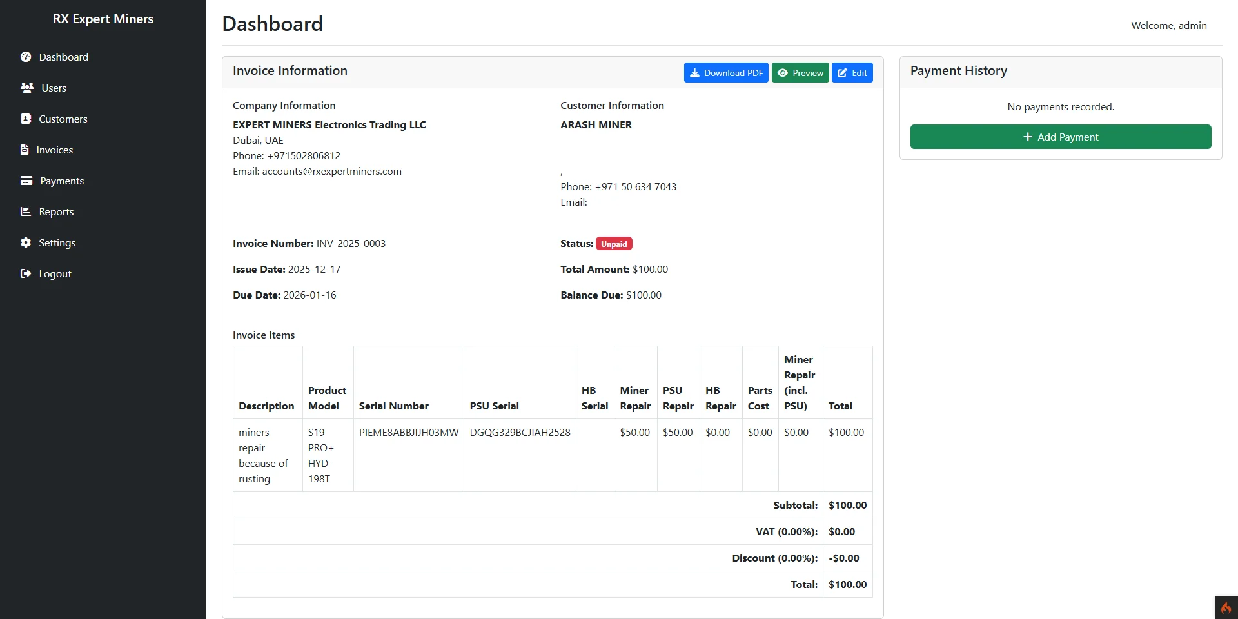Click the Users group icon in sidebar
1238x619 pixels.
point(27,88)
